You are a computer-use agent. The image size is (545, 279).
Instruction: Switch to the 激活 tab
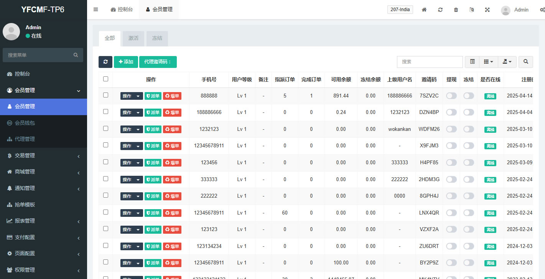pyautogui.click(x=133, y=38)
